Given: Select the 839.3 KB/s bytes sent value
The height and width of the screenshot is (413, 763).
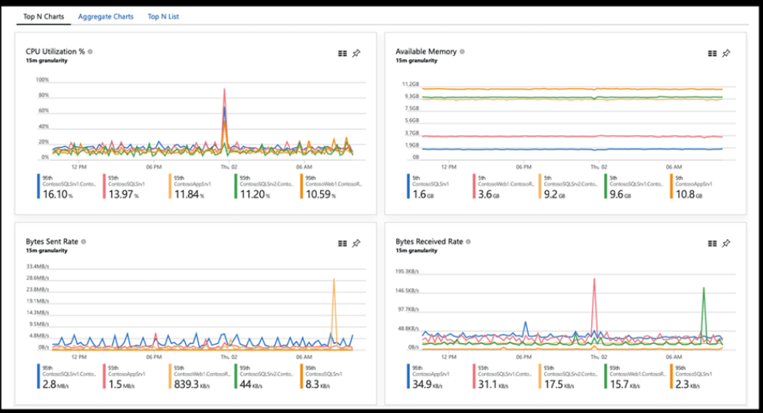Looking at the screenshot, I should (192, 385).
